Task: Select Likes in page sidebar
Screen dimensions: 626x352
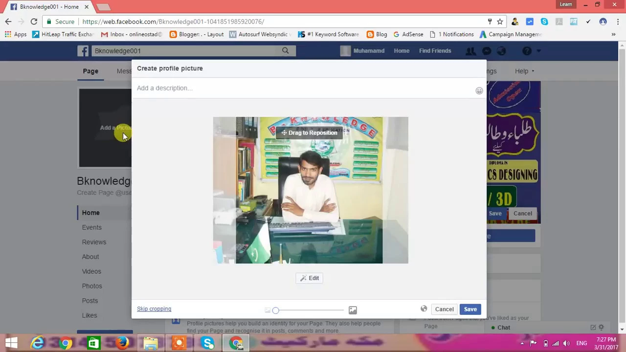Action: [89, 315]
